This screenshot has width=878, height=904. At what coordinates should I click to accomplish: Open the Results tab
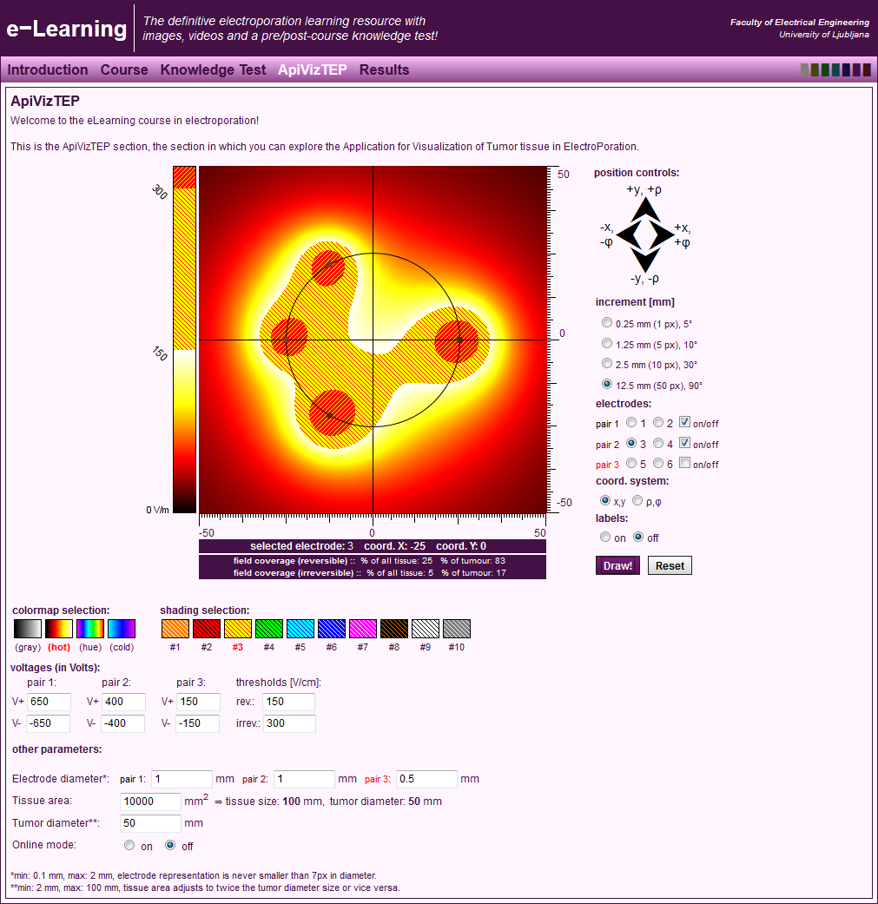[384, 69]
